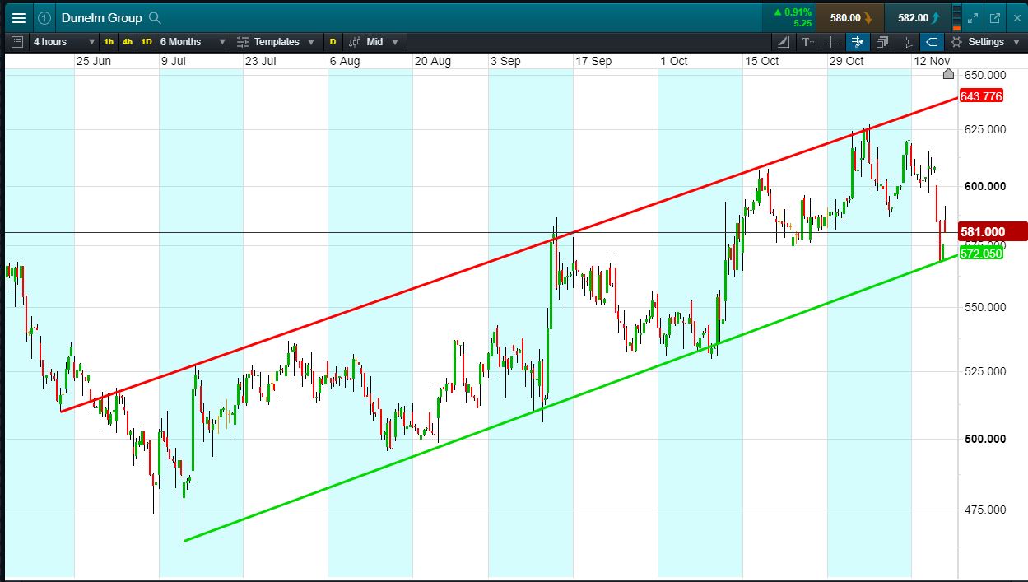The image size is (1028, 582).
Task: Open the Templates dropdown
Action: pyautogui.click(x=278, y=42)
